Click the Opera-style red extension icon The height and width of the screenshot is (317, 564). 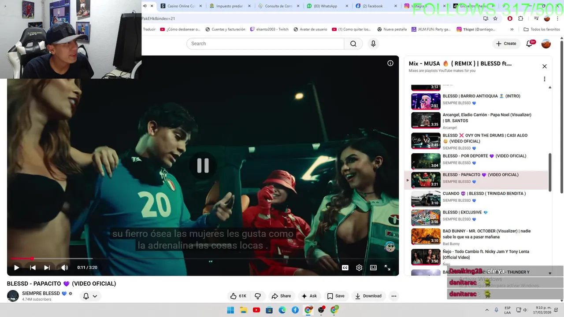coord(510,18)
